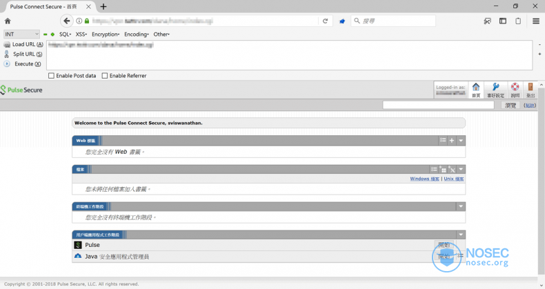Collapse the Web bookmarks panel arrow
This screenshot has width=545, height=289.
tap(461, 141)
